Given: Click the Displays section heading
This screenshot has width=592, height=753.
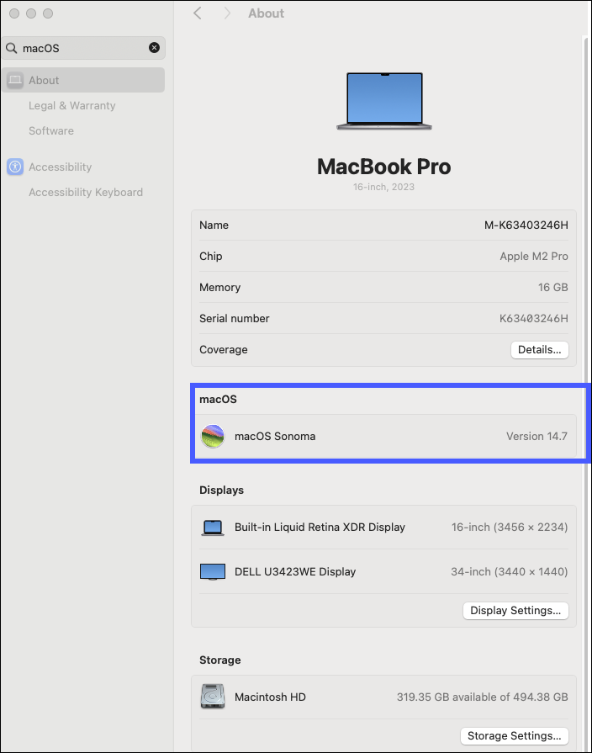Looking at the screenshot, I should tap(221, 490).
